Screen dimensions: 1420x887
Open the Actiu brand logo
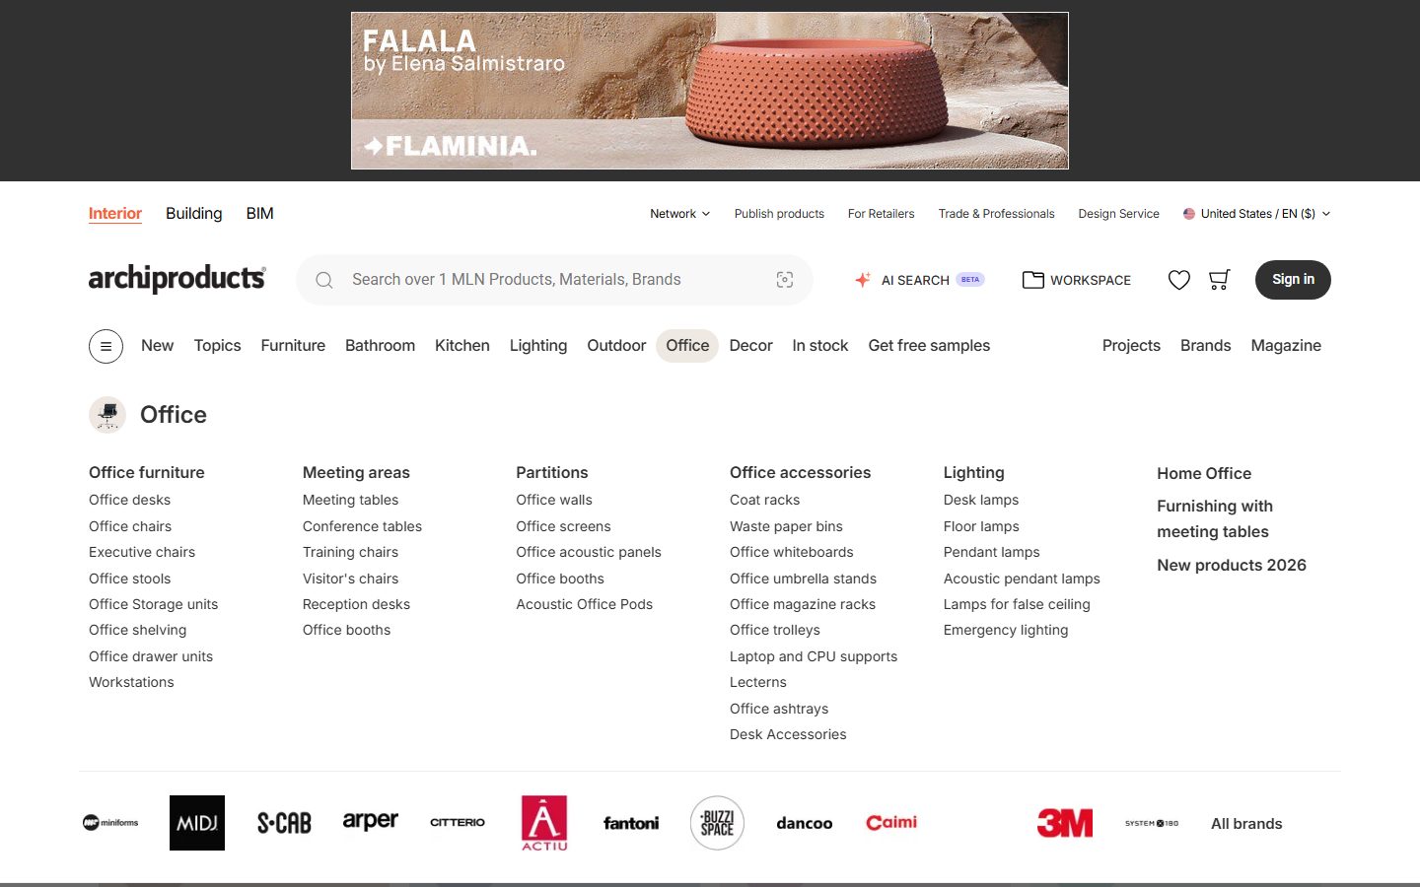[544, 823]
